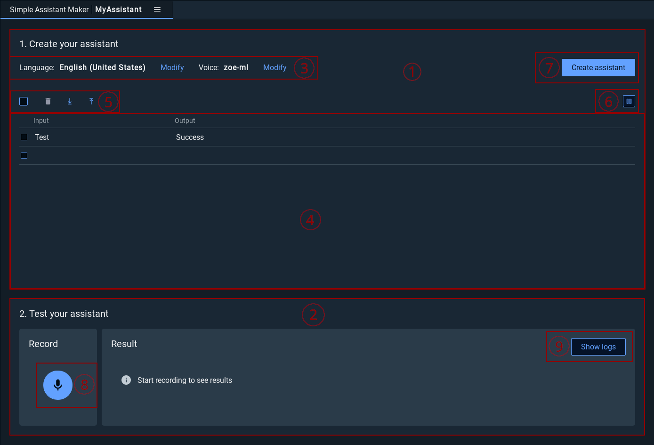Click the Show logs button
The height and width of the screenshot is (445, 654).
pos(598,347)
